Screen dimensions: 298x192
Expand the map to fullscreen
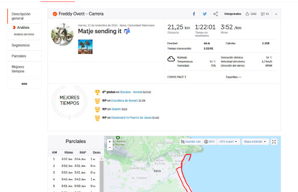pos(274,142)
